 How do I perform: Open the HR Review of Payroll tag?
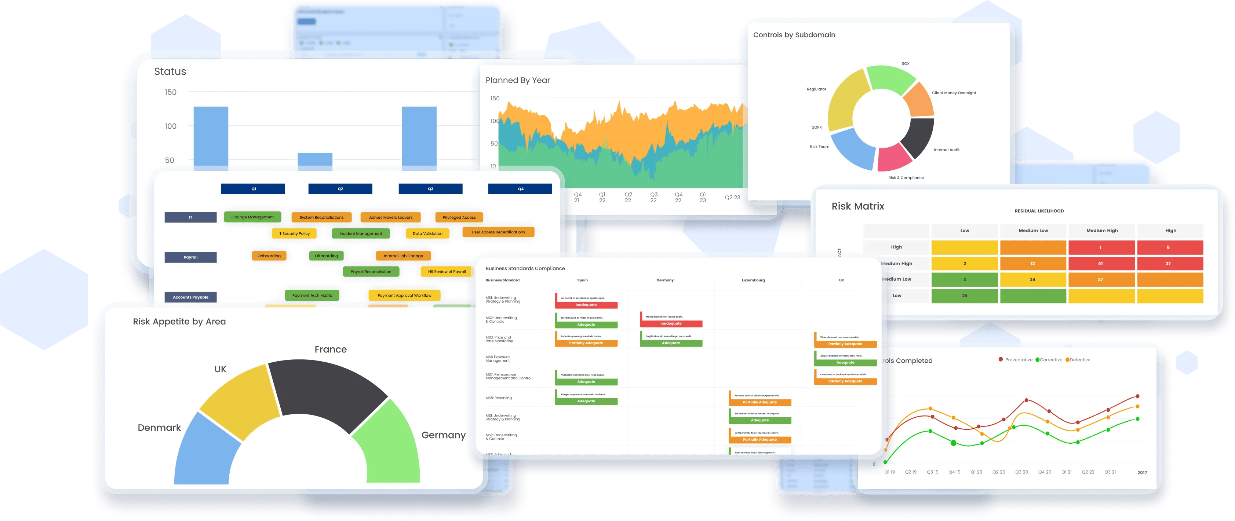point(447,271)
